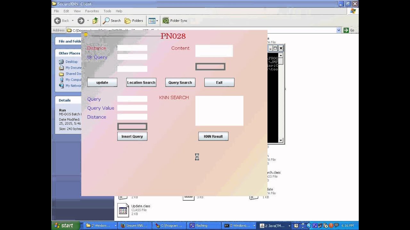
Task: Click the Forward arrow icon in toolbar
Action: (81, 21)
